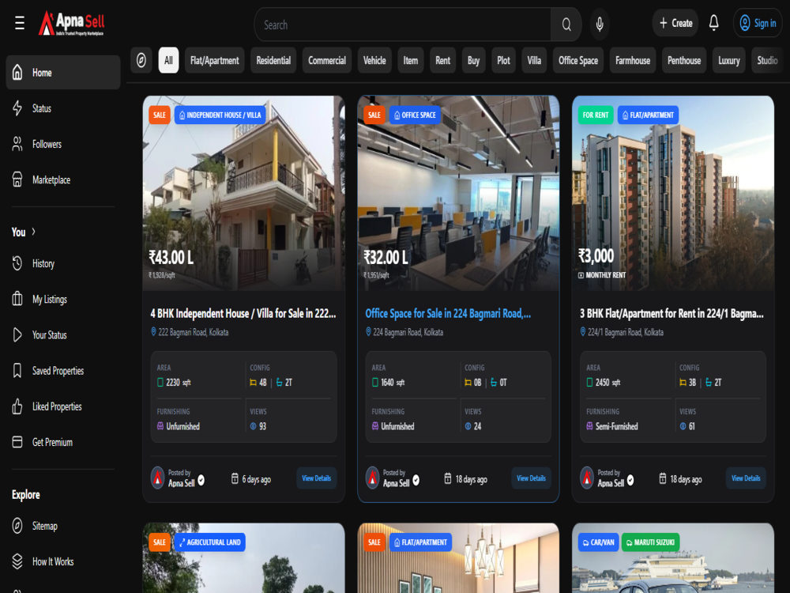Screen dimensions: 790x593
Task: Open the ₹3,000 monthly rent apartment photo
Action: click(x=673, y=194)
